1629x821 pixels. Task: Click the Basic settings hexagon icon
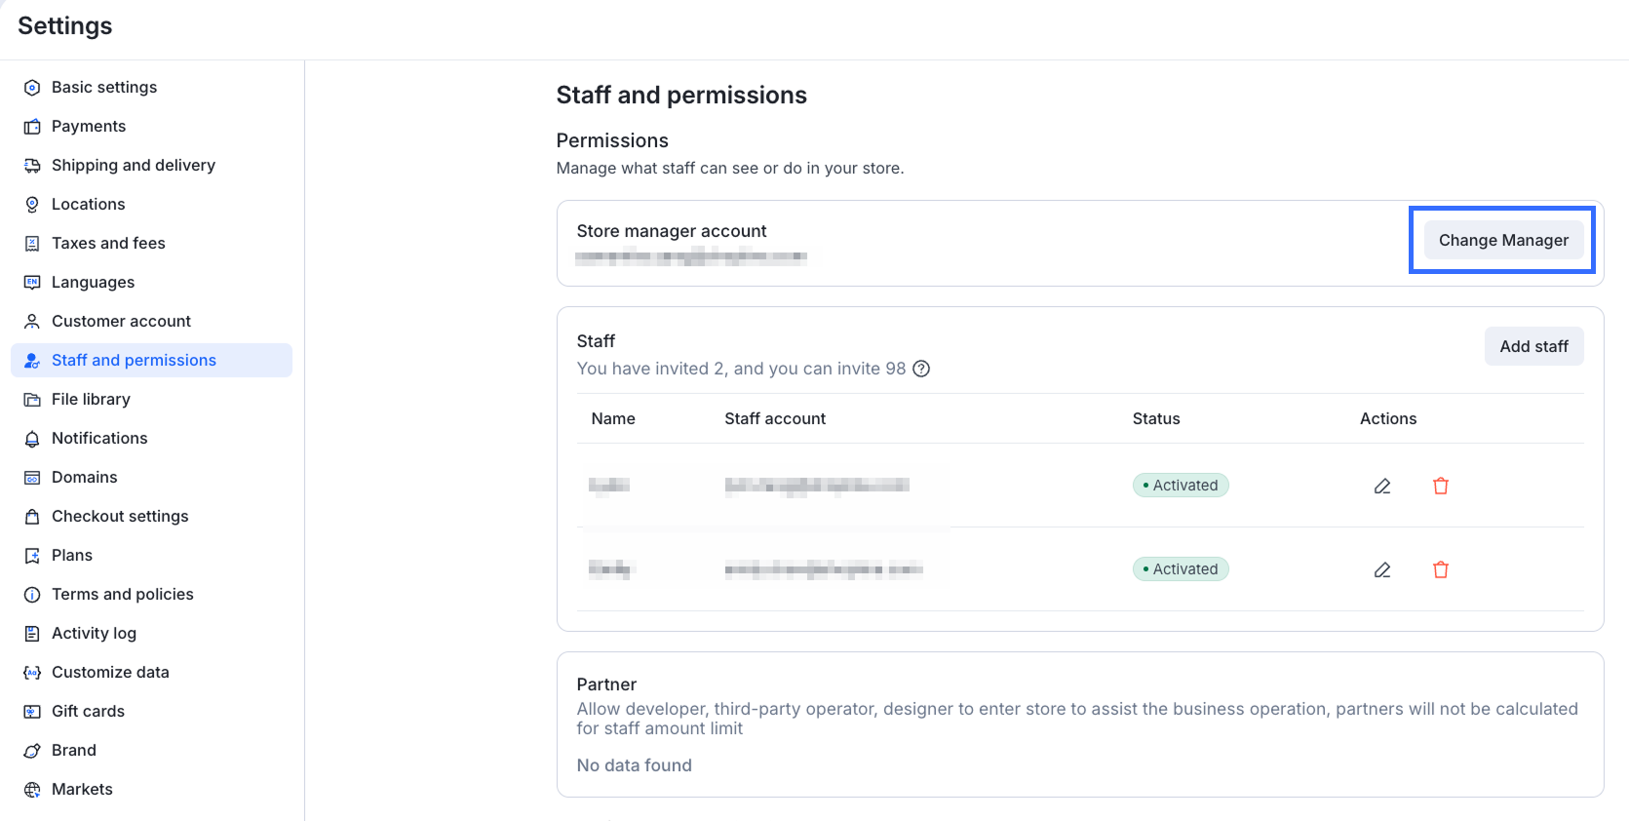pos(32,88)
